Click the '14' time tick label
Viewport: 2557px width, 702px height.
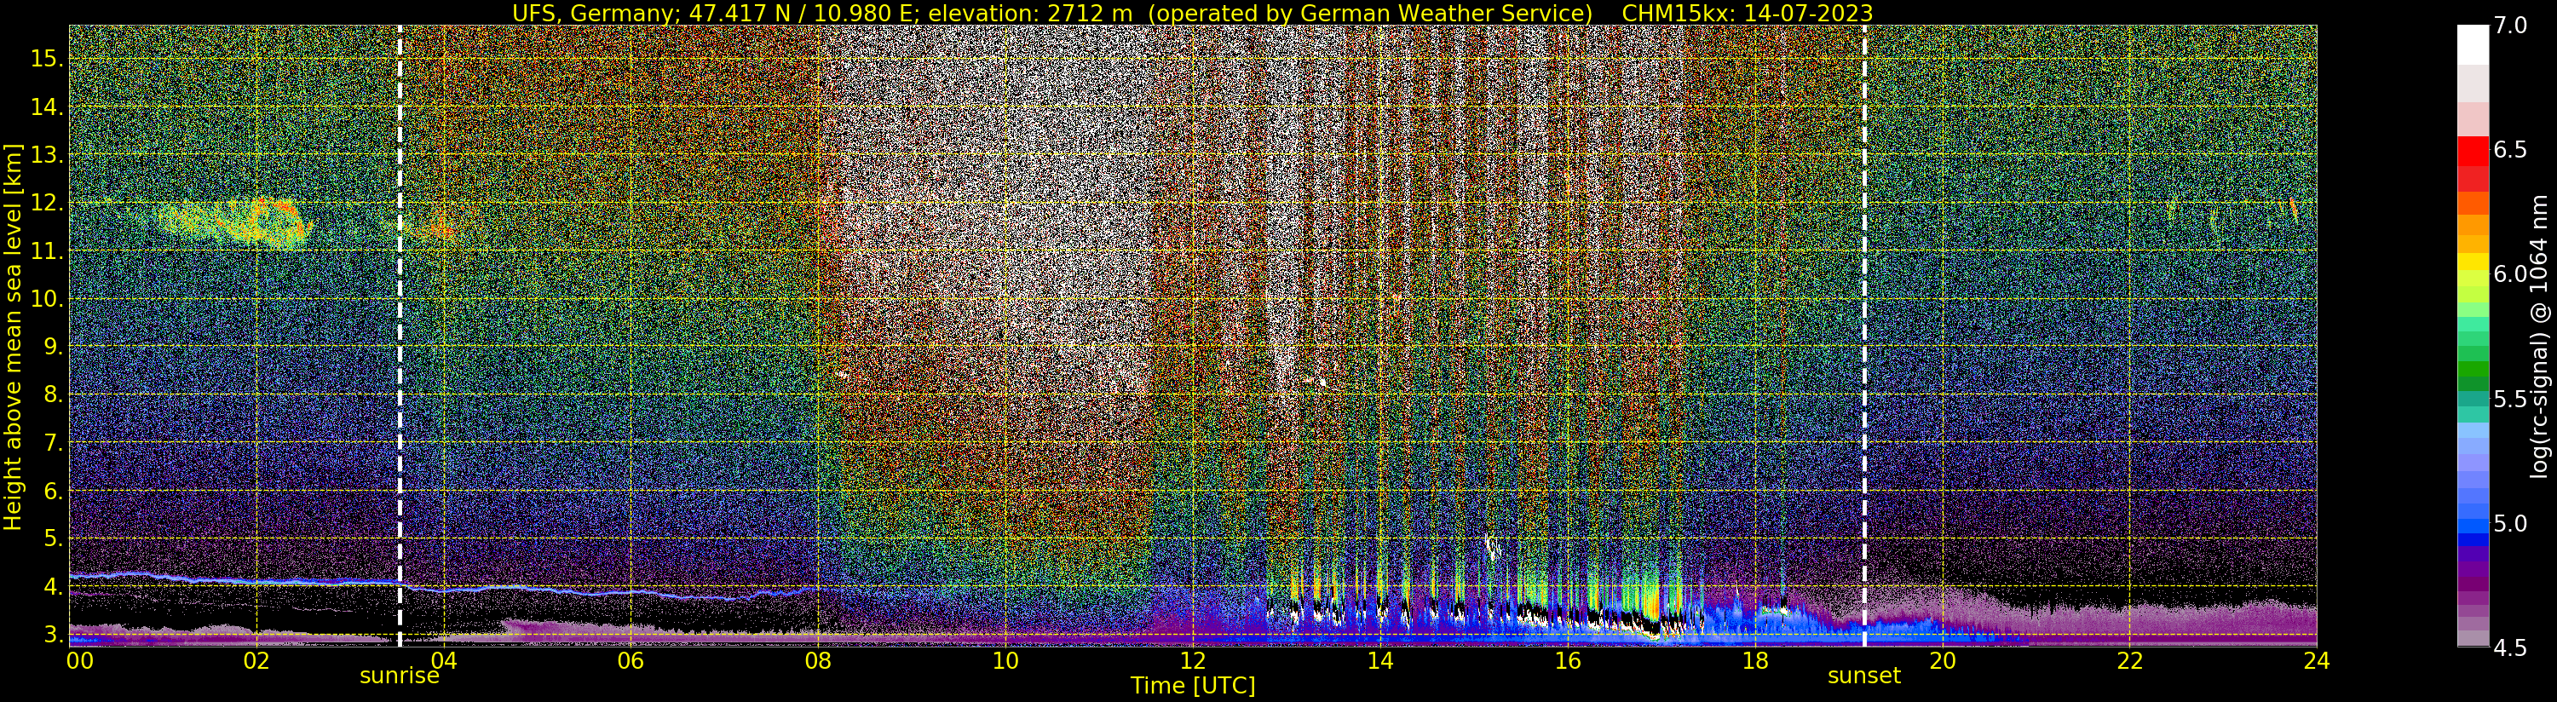tap(1379, 660)
